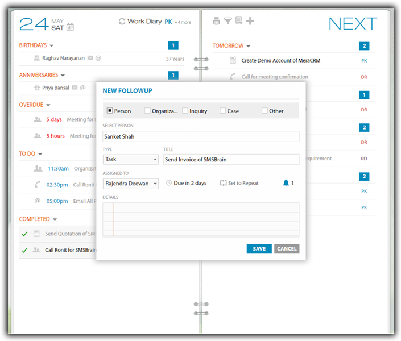
Task: Click the plus icon to add entry
Action: pos(250,22)
